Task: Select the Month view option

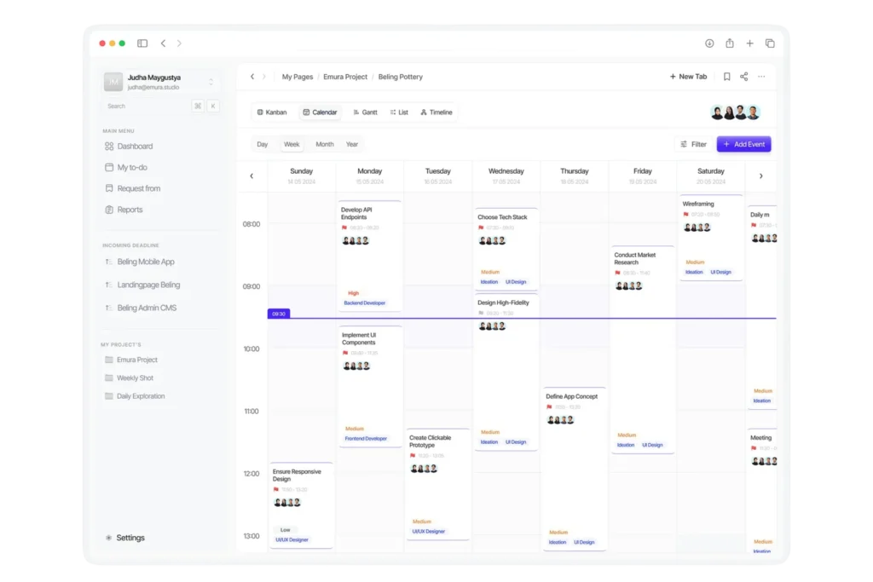Action: point(325,145)
